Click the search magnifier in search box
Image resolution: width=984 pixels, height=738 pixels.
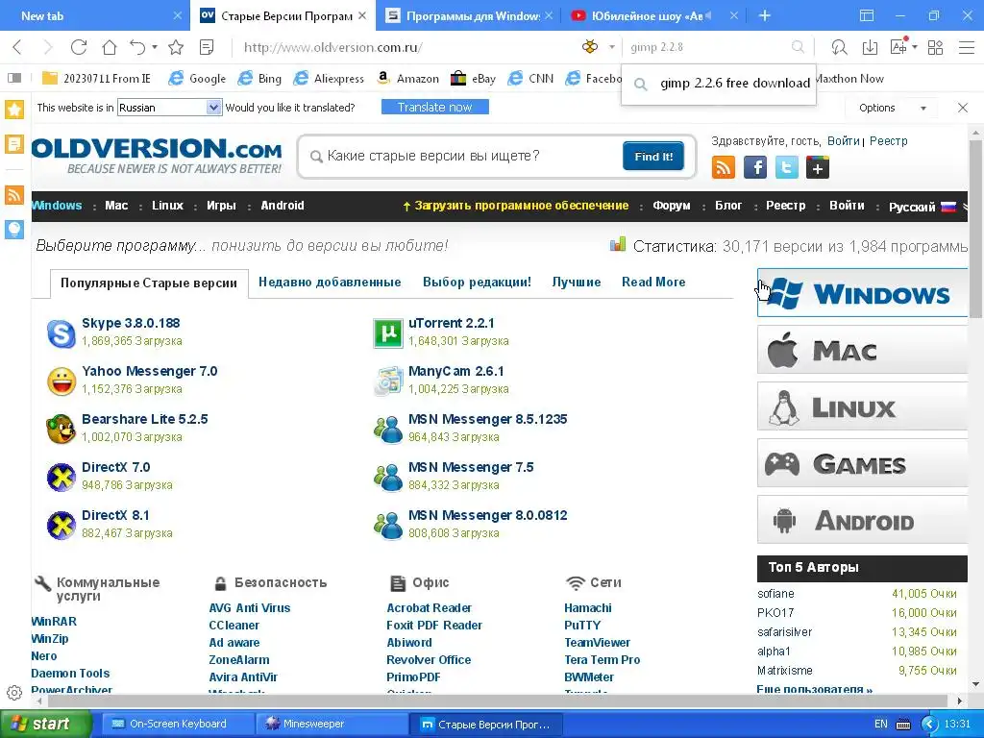[798, 47]
